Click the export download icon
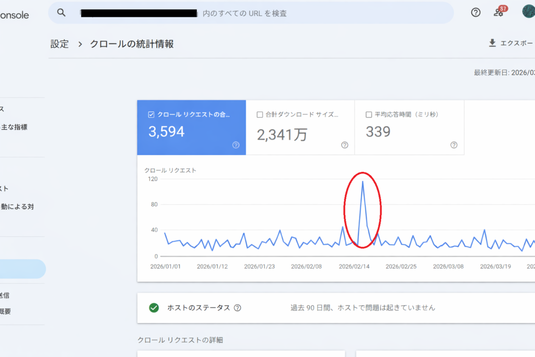 pos(492,43)
